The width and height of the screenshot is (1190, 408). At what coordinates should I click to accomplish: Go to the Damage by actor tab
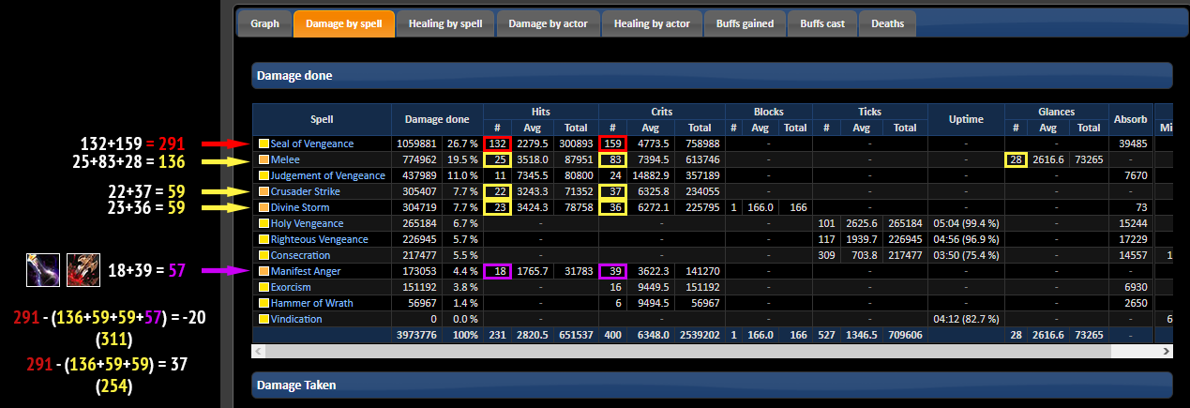(548, 24)
